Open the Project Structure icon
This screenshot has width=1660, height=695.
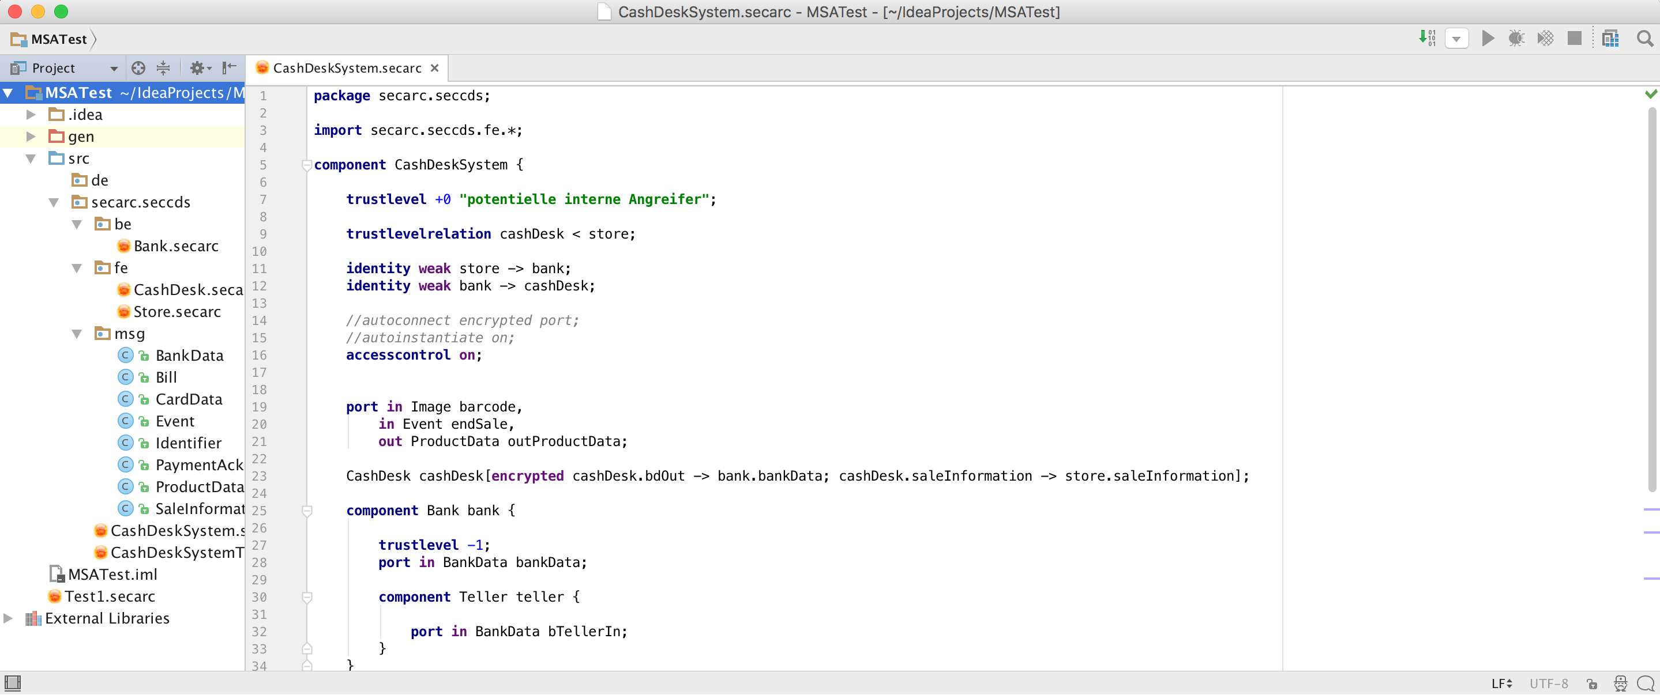coord(1610,39)
